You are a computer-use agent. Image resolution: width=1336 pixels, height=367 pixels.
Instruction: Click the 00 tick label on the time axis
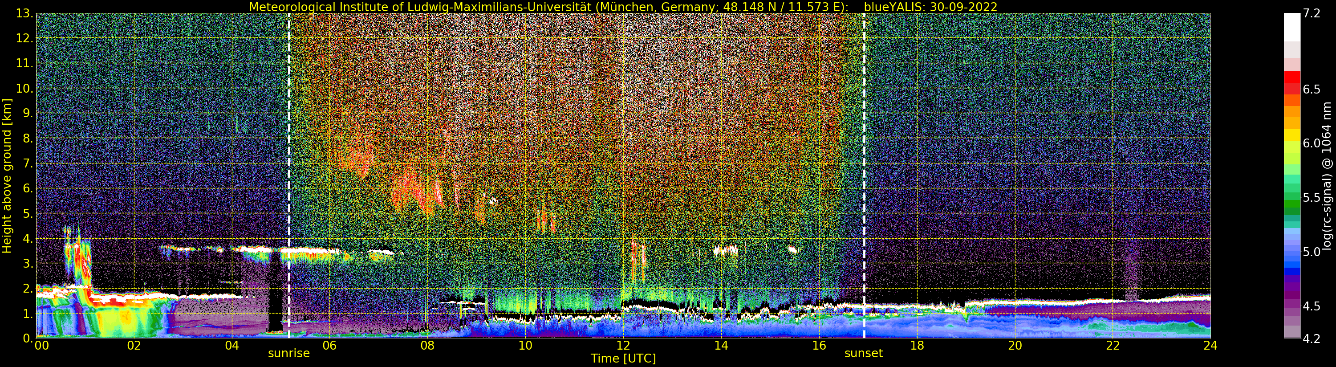pos(41,346)
